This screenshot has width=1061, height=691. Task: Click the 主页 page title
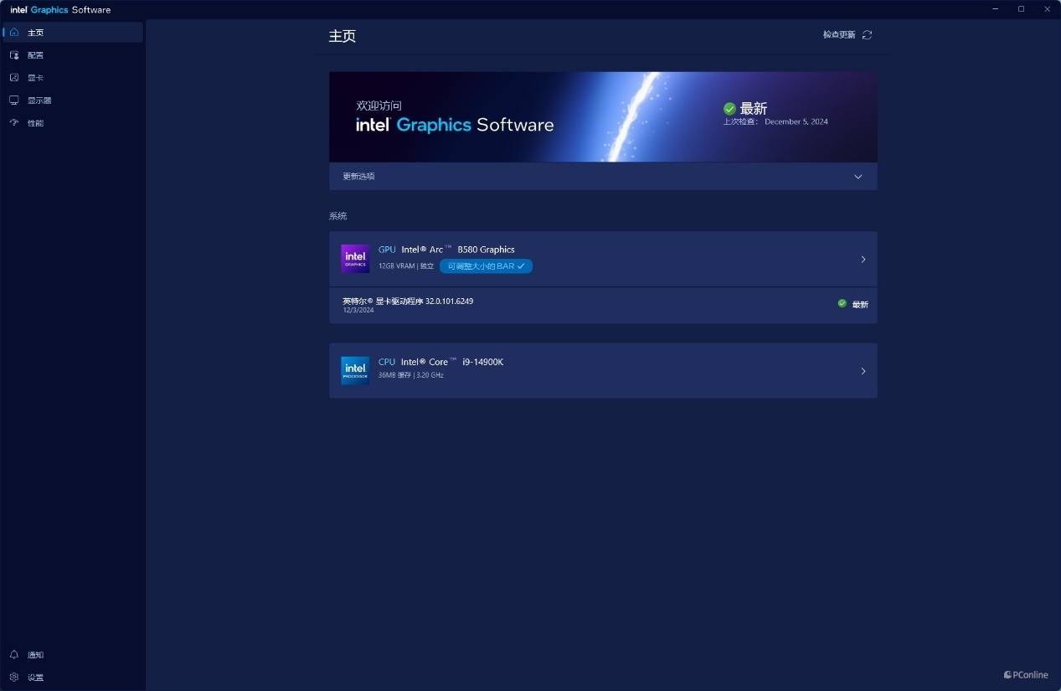343,36
